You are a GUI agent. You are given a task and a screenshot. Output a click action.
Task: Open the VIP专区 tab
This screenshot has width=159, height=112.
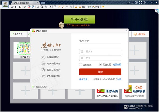coord(140,34)
